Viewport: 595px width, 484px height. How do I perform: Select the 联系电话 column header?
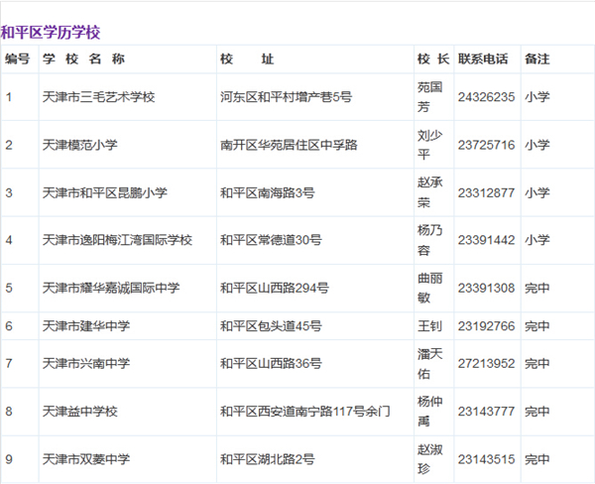(x=483, y=59)
